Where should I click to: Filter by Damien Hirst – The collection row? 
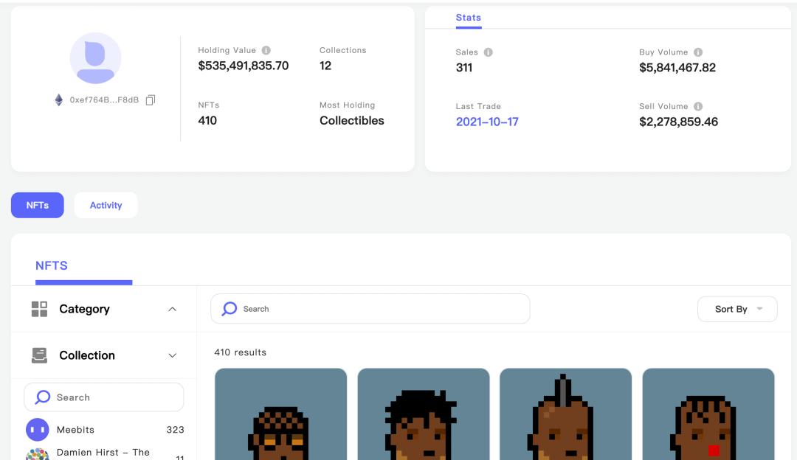point(104,453)
